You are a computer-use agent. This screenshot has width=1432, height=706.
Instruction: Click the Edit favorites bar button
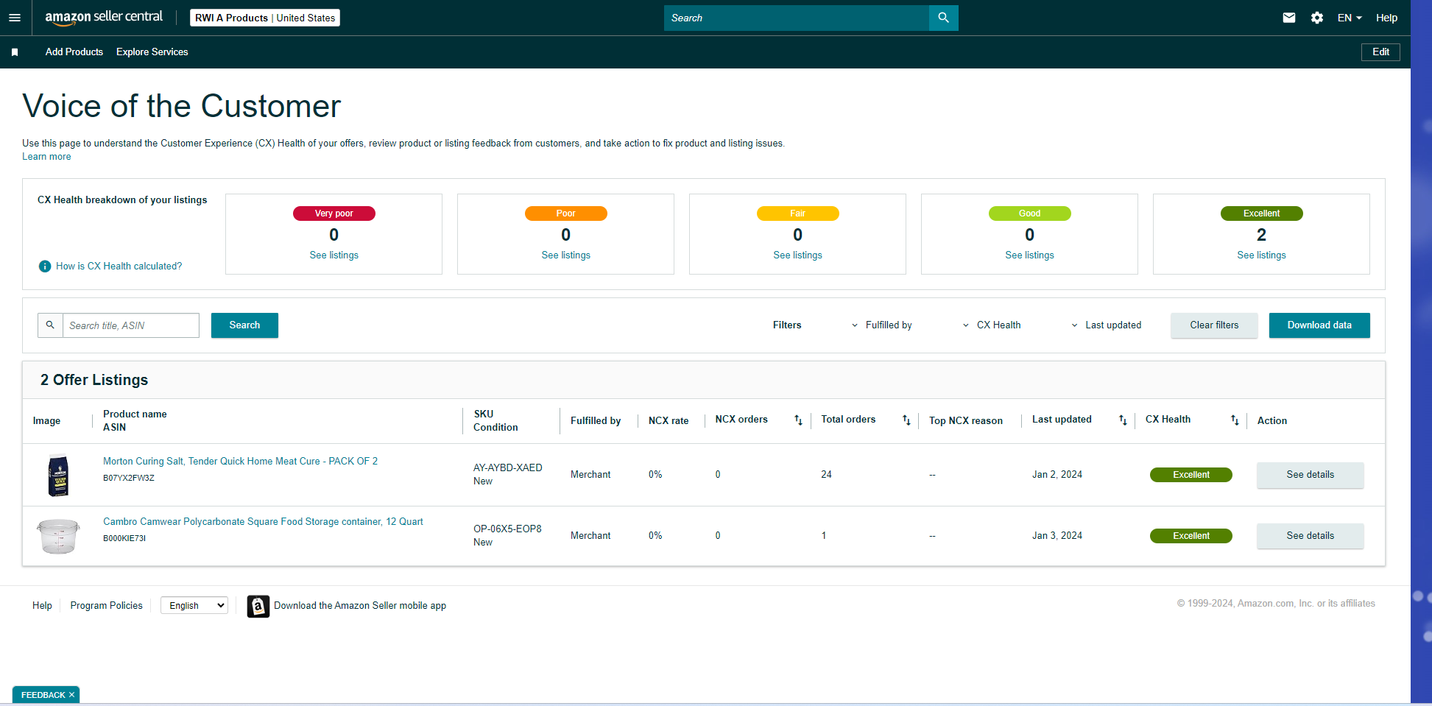[1380, 52]
